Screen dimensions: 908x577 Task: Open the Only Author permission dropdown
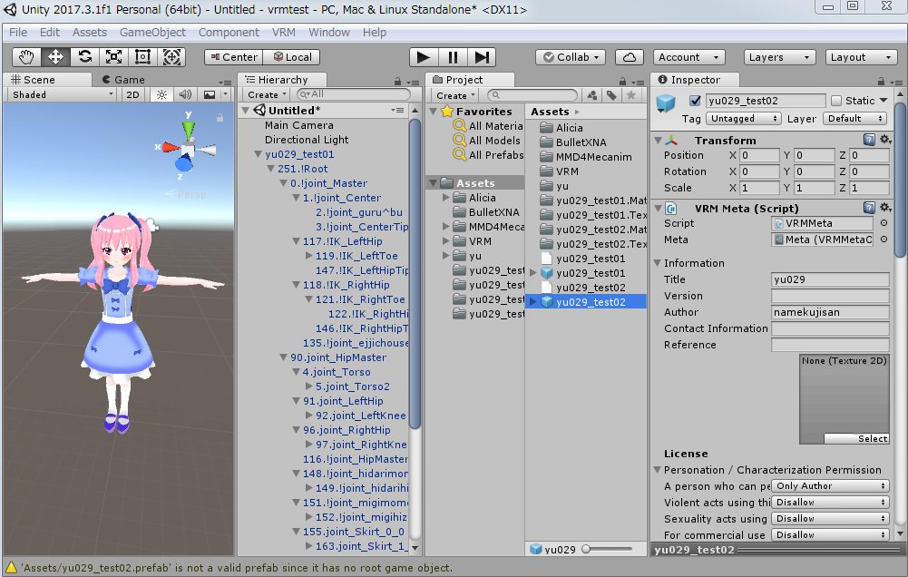pyautogui.click(x=830, y=486)
